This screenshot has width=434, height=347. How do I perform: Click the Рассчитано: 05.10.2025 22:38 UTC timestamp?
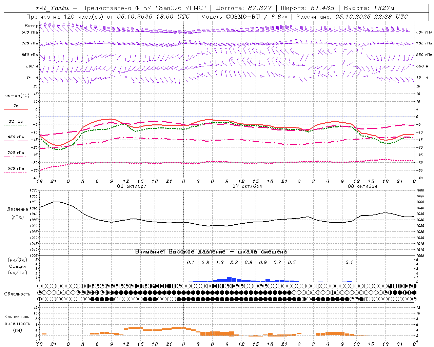pyautogui.click(x=352, y=17)
